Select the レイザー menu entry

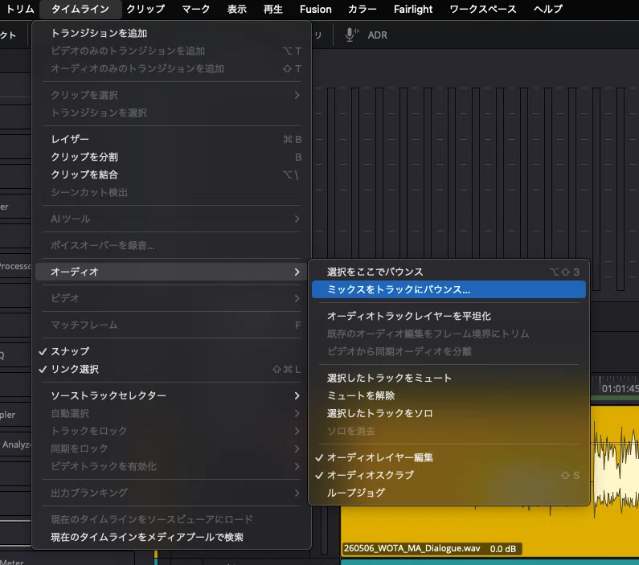(x=171, y=139)
